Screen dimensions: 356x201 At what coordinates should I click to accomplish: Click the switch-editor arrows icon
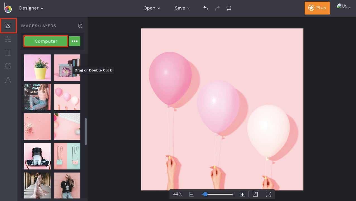(229, 8)
